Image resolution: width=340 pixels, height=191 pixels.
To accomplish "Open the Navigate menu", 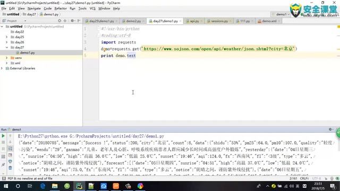I will tap(34, 8).
